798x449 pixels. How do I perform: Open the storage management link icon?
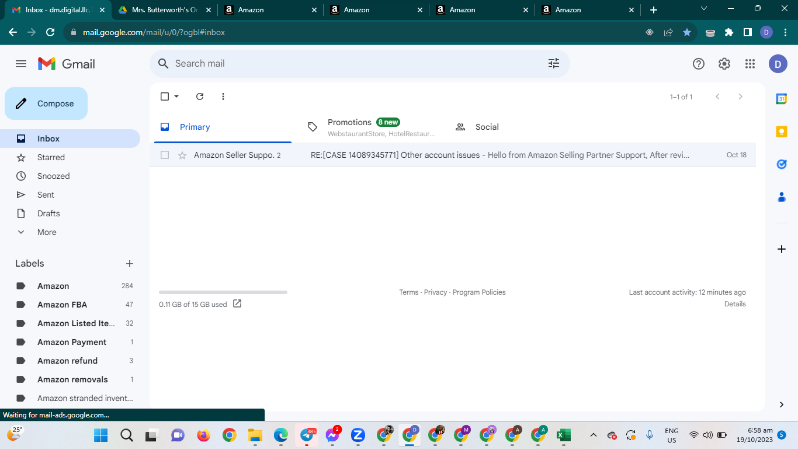[237, 303]
